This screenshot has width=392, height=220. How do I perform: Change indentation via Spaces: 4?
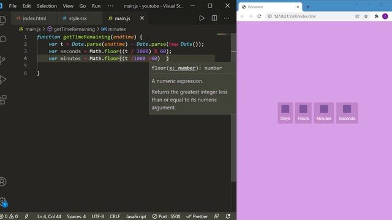76,216
